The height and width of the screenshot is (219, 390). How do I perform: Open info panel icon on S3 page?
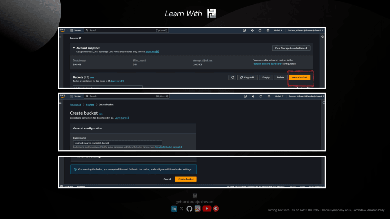323,37
